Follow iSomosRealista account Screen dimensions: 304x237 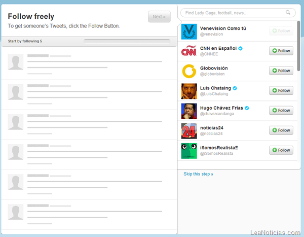281,150
